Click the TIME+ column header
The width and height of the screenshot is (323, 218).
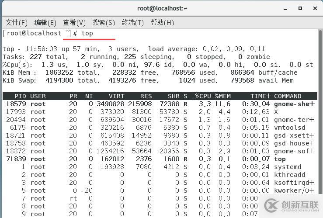(x=260, y=96)
